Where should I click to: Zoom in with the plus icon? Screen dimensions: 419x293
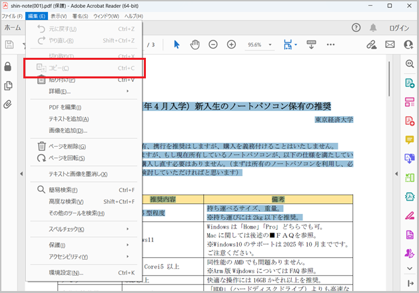click(231, 45)
